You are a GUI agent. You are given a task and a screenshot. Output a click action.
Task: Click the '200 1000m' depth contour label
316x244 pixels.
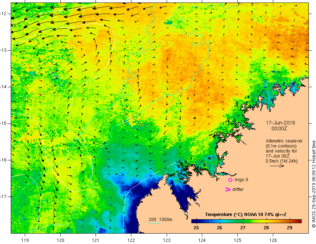point(161,220)
